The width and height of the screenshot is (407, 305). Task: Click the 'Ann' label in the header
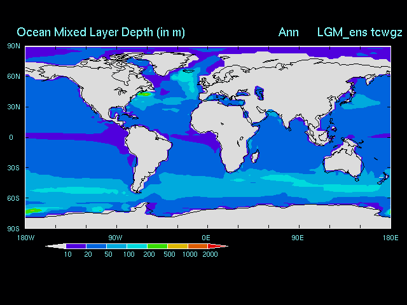[x=289, y=32]
